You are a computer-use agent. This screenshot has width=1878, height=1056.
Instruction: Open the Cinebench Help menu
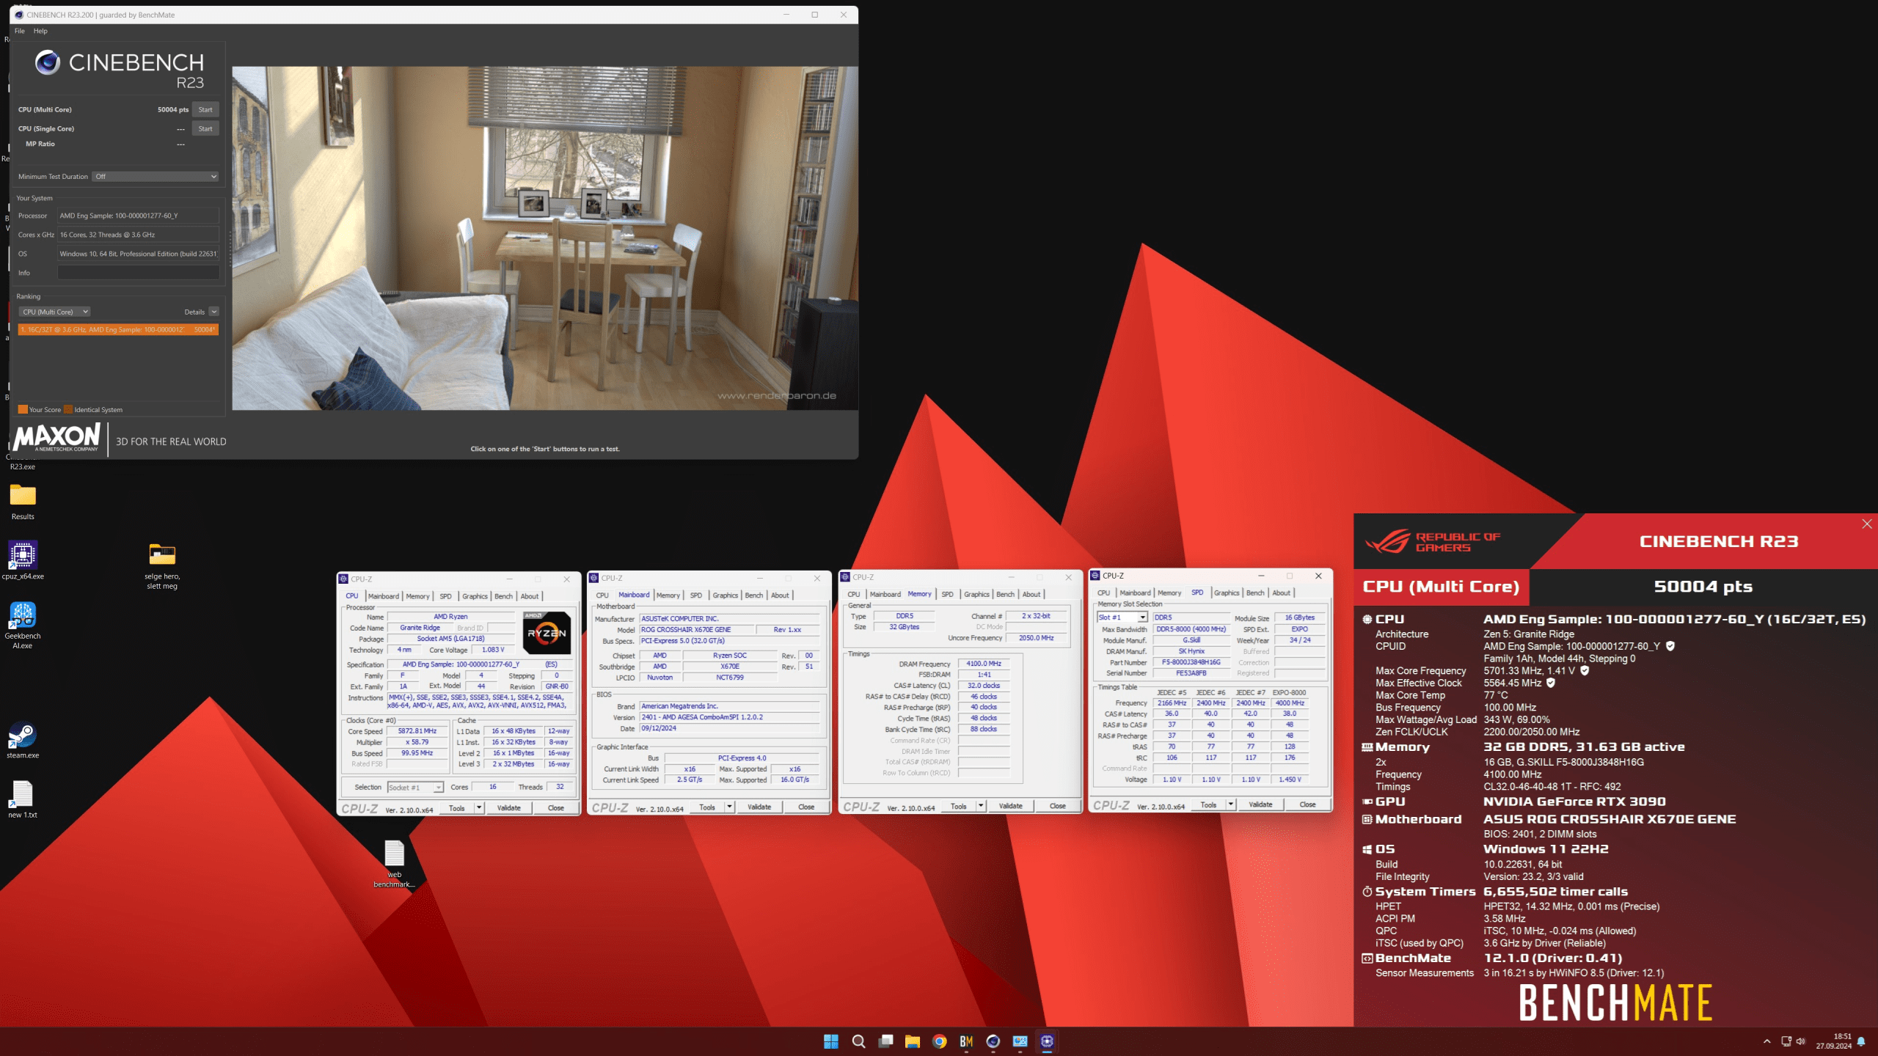click(40, 31)
